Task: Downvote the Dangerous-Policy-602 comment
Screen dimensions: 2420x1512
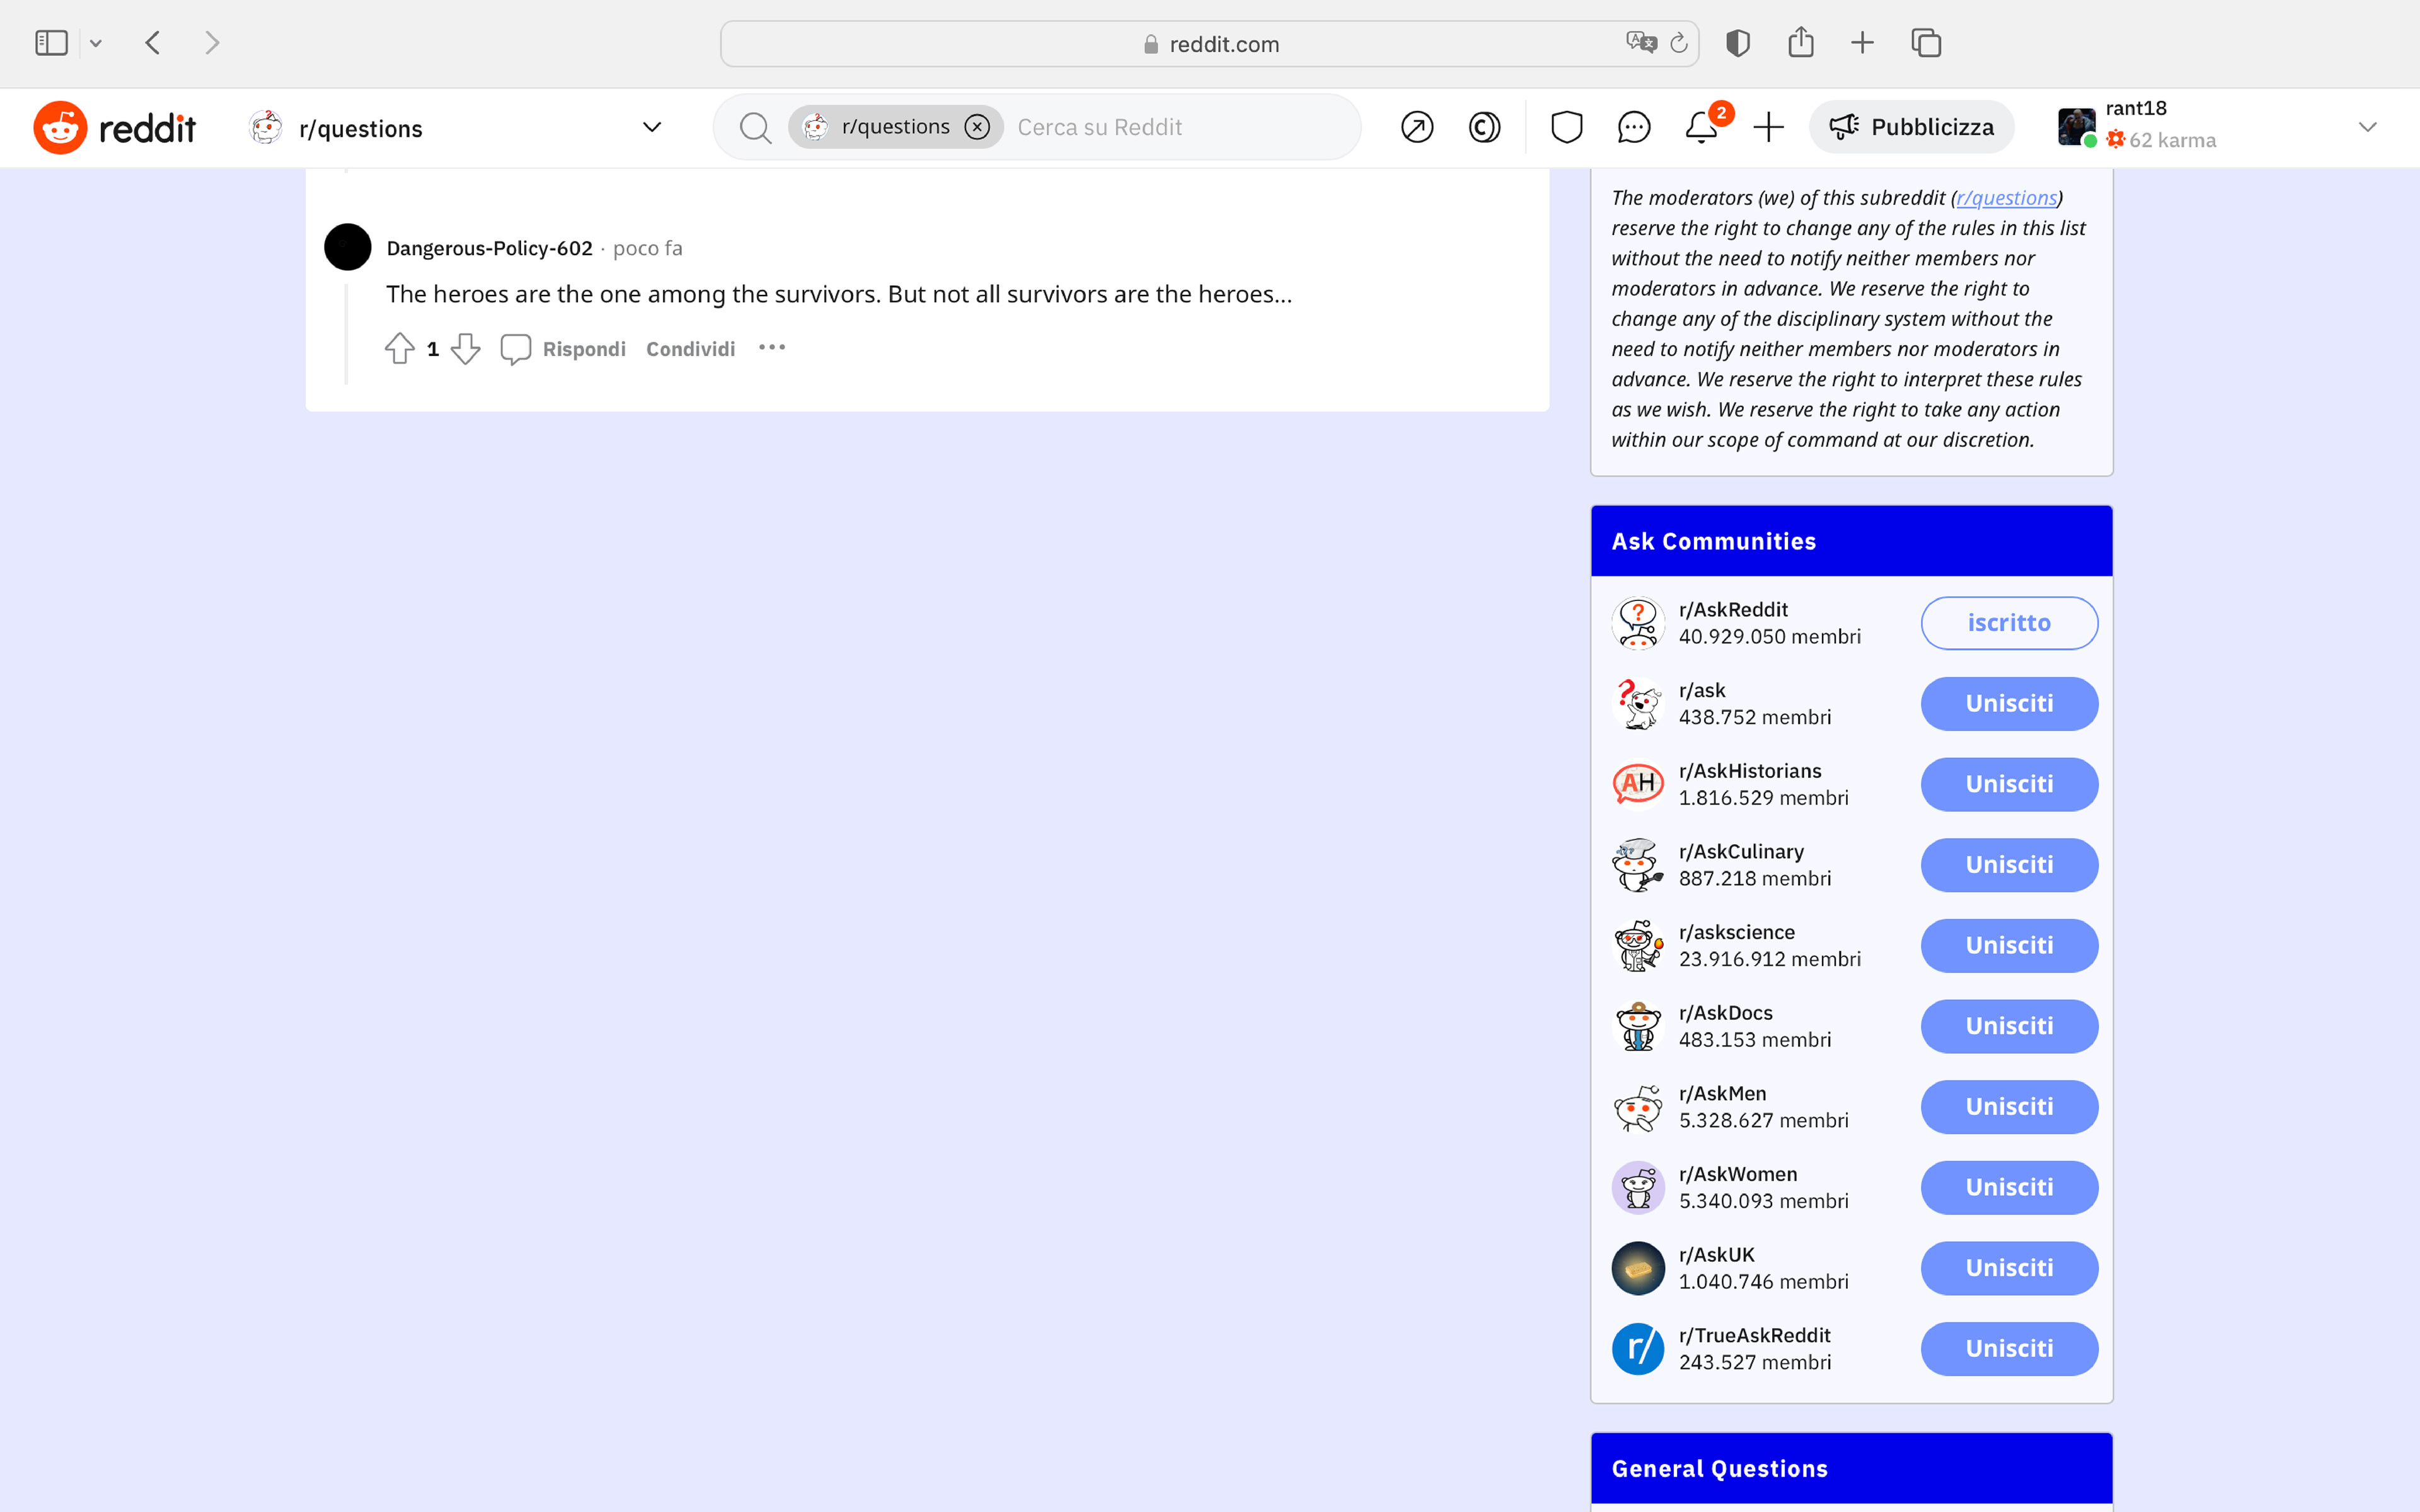Action: coord(465,348)
